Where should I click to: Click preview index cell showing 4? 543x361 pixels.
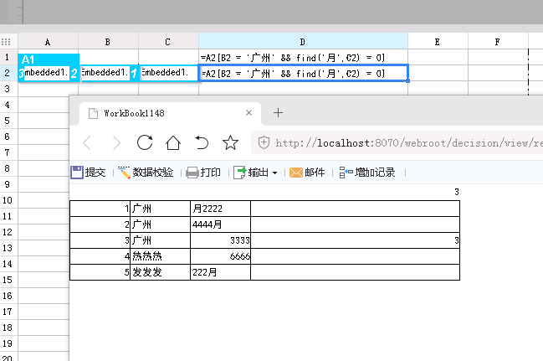(100, 256)
